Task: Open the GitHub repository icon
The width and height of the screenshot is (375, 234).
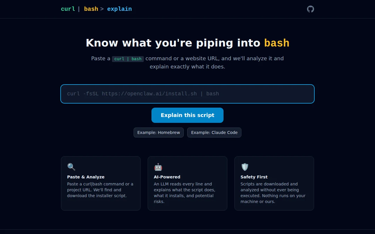Action: point(311,9)
